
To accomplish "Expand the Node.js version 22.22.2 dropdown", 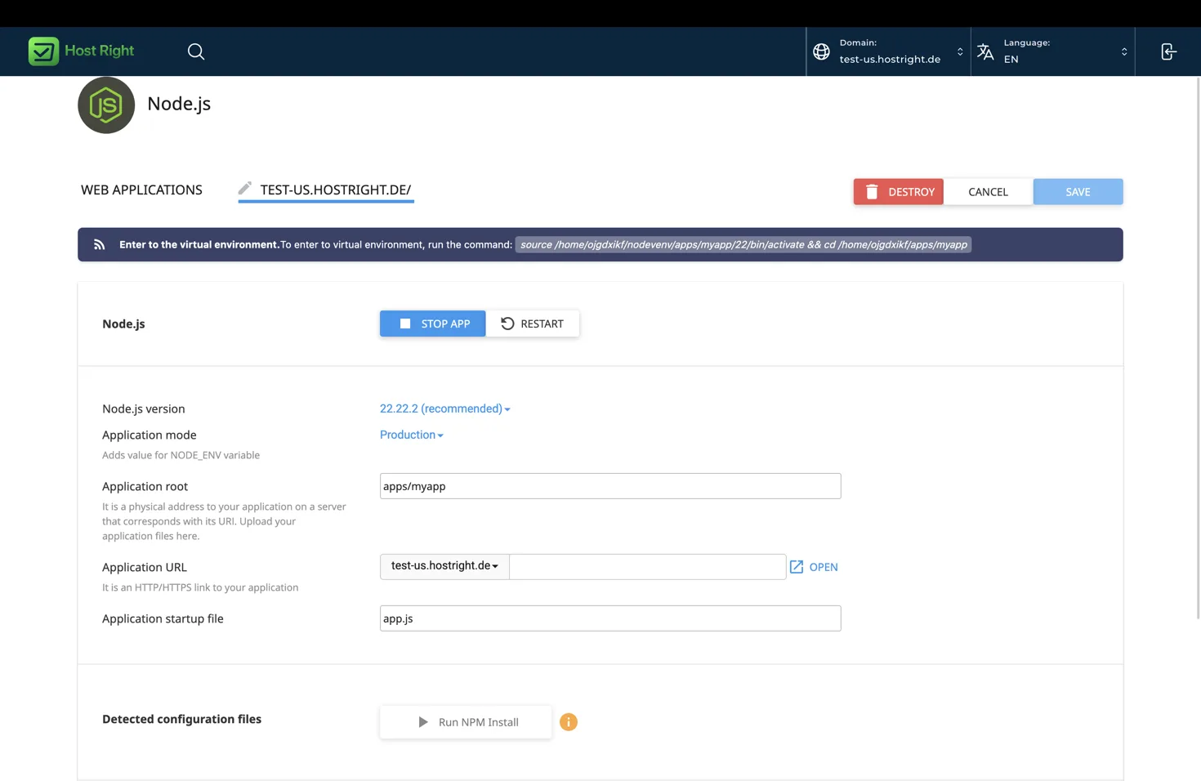I will (x=445, y=408).
